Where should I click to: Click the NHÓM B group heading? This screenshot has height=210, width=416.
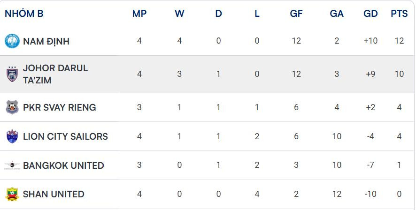tap(24, 14)
